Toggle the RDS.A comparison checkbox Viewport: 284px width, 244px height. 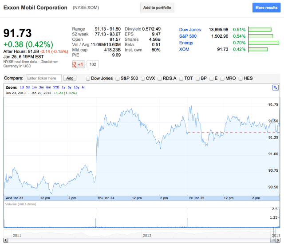(160, 79)
